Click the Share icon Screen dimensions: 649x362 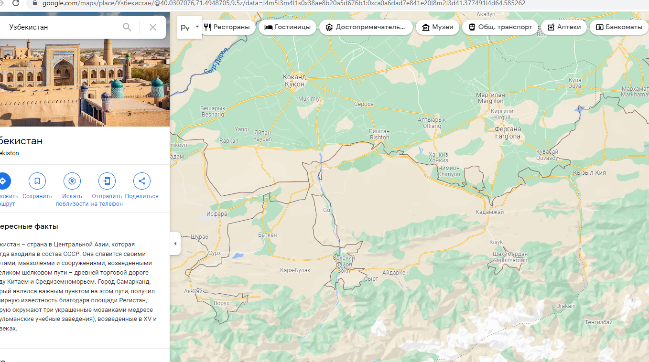[x=141, y=181]
